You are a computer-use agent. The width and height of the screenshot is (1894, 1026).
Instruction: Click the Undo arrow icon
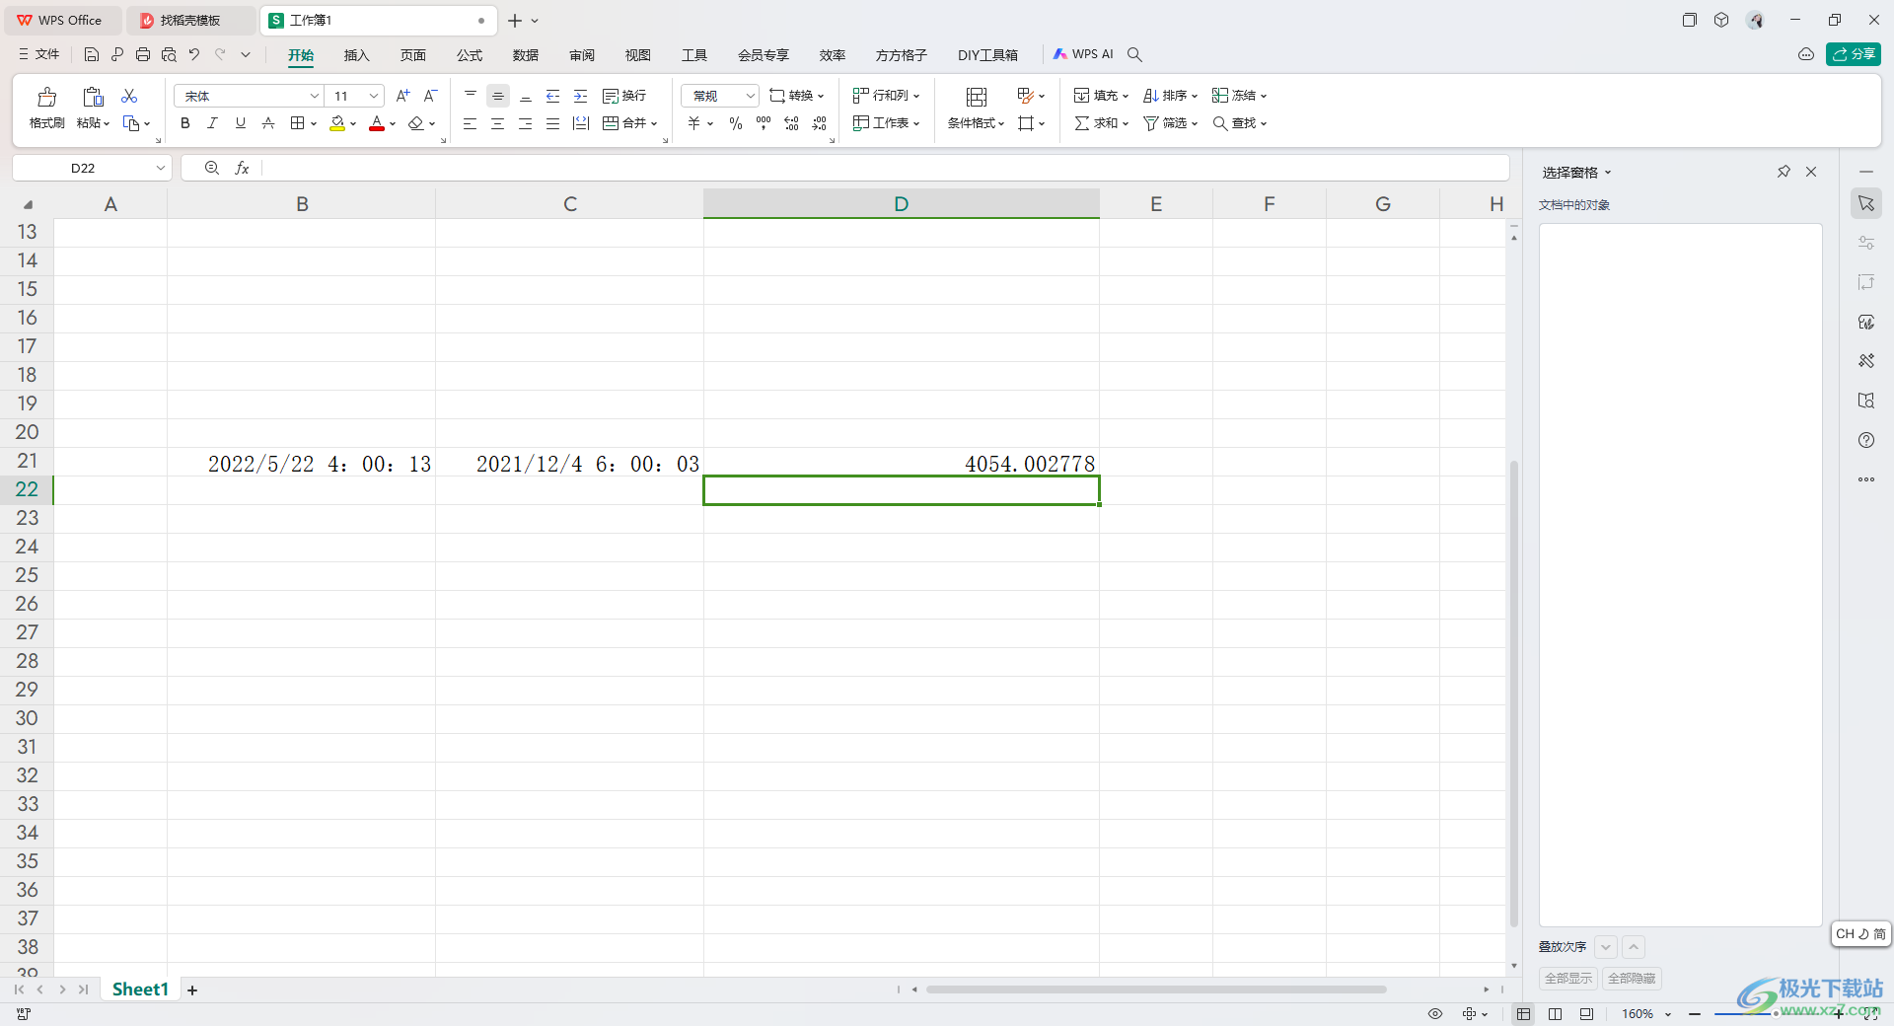[194, 54]
